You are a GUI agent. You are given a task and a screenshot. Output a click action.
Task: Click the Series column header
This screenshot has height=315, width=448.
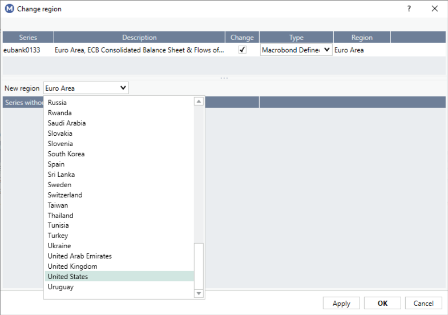coord(28,38)
